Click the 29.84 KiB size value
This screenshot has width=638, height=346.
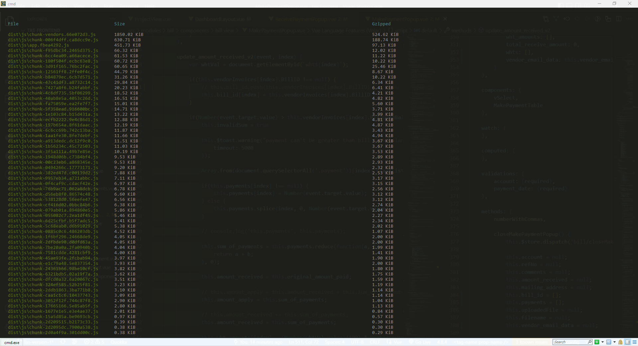(x=126, y=83)
